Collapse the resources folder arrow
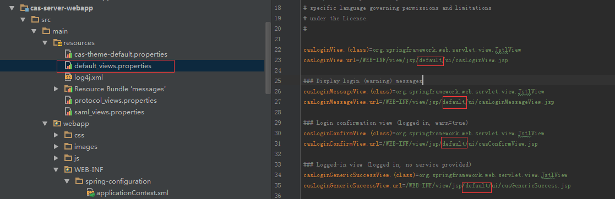The image size is (615, 199). [45, 43]
